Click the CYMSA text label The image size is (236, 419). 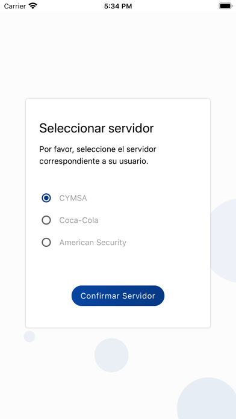(73, 198)
